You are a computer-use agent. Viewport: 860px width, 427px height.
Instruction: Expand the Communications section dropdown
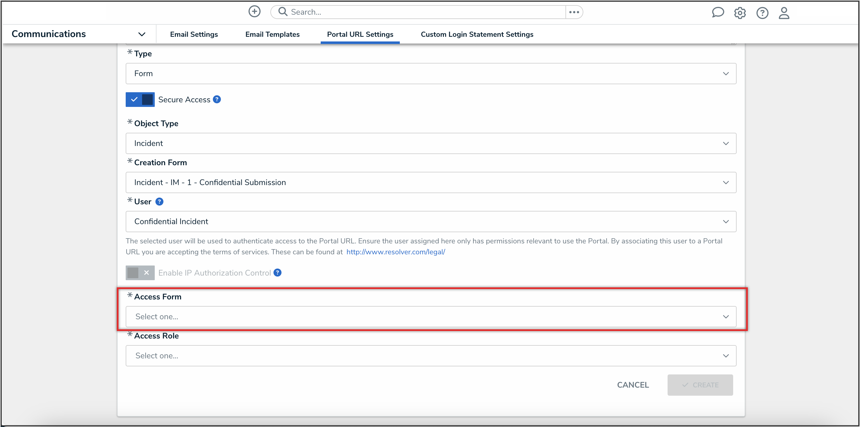pos(142,34)
